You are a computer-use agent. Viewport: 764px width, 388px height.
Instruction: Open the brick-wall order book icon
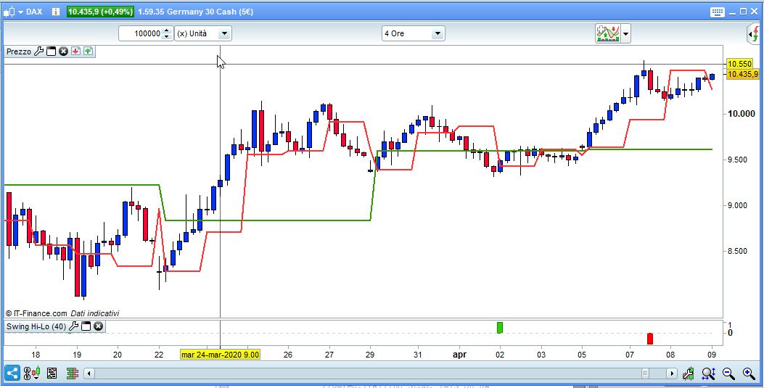tap(72, 373)
